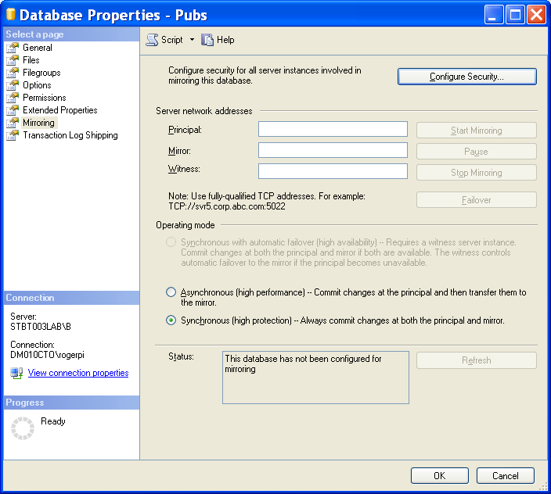Open the Script dropdown arrow
The image size is (551, 494).
click(x=192, y=40)
